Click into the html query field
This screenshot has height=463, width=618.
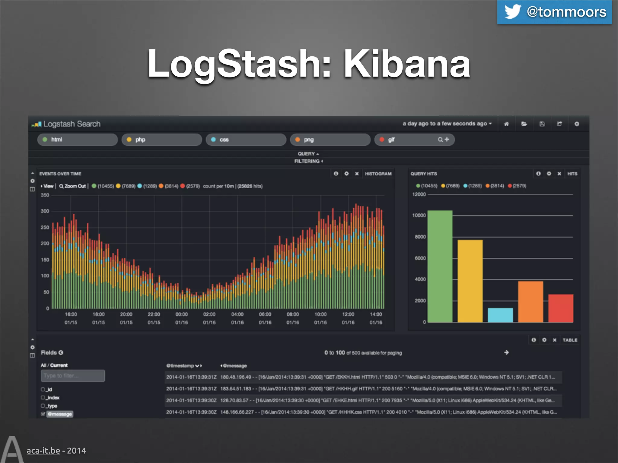[x=78, y=140]
